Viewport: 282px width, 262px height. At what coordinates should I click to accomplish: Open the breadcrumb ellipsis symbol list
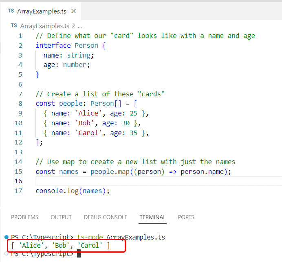[80, 27]
